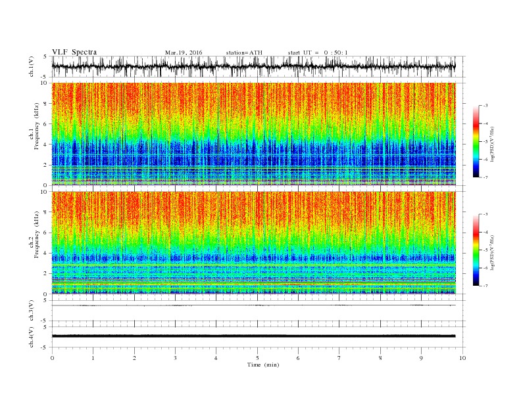This screenshot has width=521, height=402.
Task: Click the flat ch.3 waveform line
Action: tap(253, 305)
